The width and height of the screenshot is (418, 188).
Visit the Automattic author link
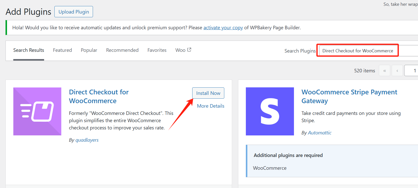point(320,133)
